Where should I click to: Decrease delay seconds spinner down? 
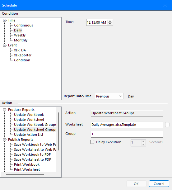(x=143, y=144)
